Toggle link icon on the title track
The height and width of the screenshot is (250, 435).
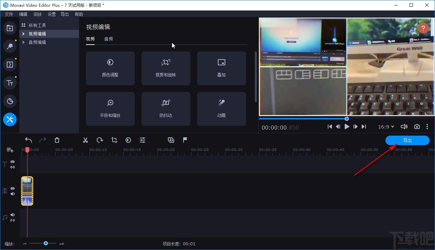[13, 167]
